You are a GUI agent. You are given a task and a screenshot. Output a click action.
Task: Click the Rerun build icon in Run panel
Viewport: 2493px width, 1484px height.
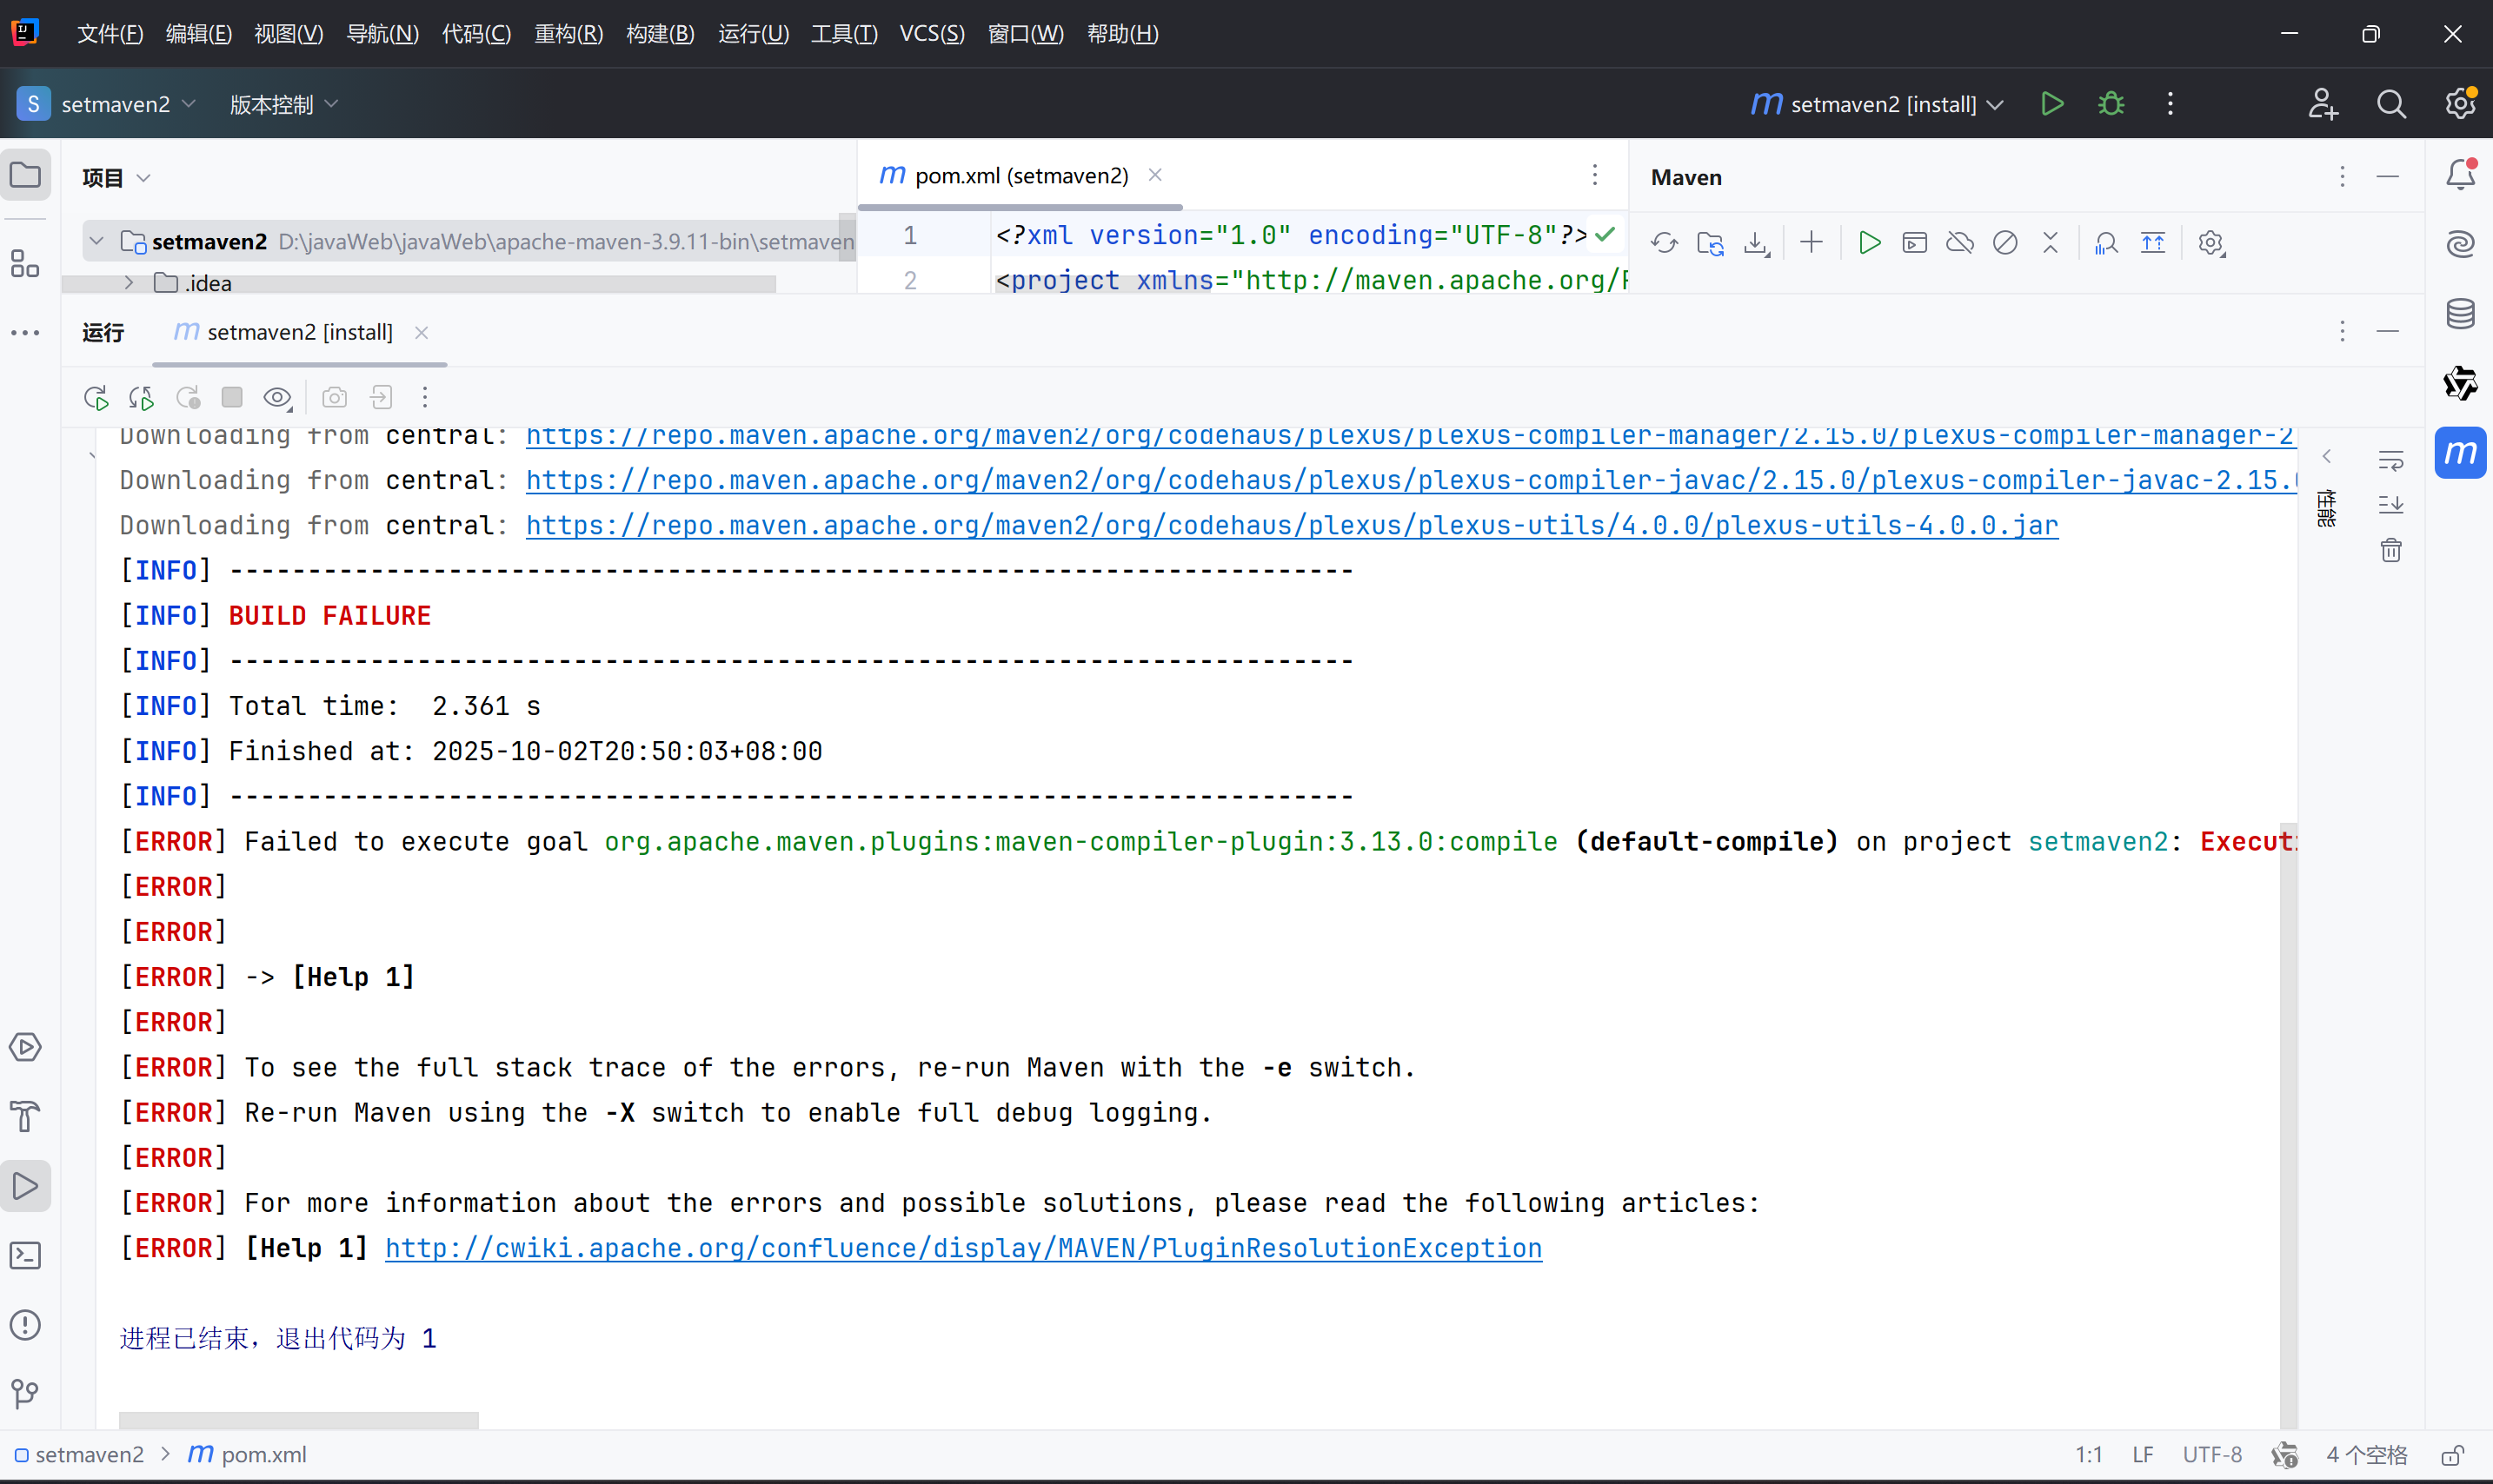[96, 398]
